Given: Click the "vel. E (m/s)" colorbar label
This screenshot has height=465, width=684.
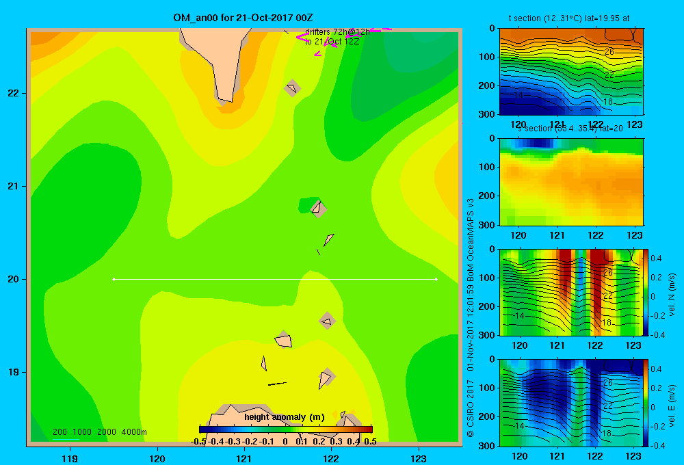Looking at the screenshot, I should pos(672,406).
